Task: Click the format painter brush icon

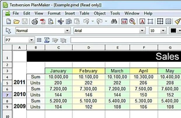Action: tap(178, 21)
